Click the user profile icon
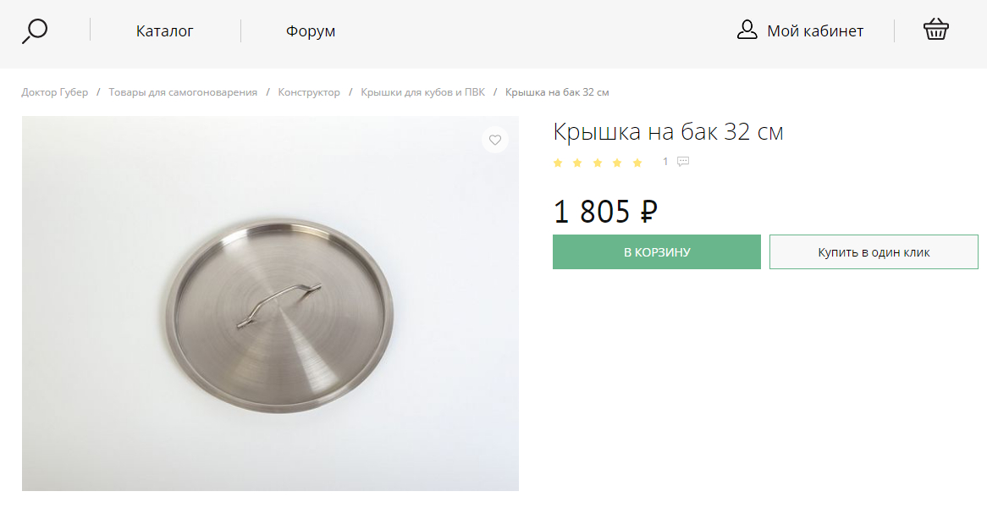Screen dimensions: 987x508 (747, 30)
